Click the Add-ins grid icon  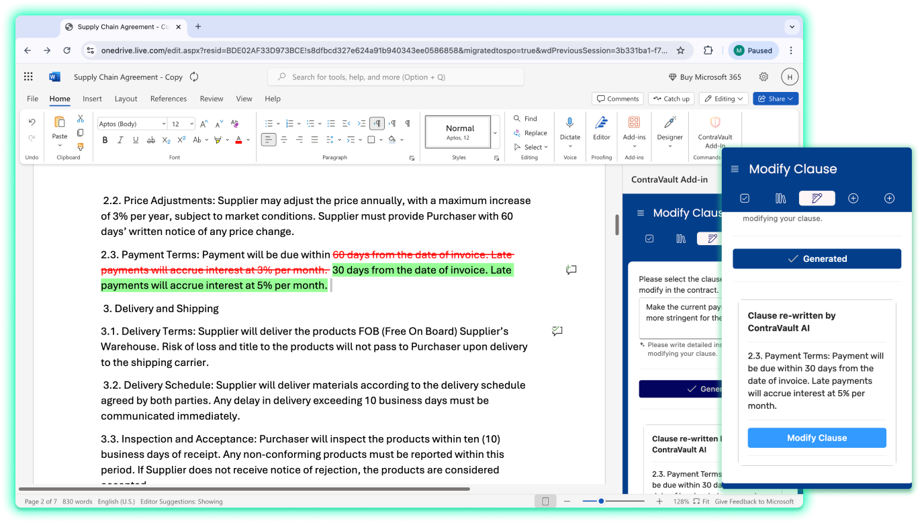tap(634, 122)
